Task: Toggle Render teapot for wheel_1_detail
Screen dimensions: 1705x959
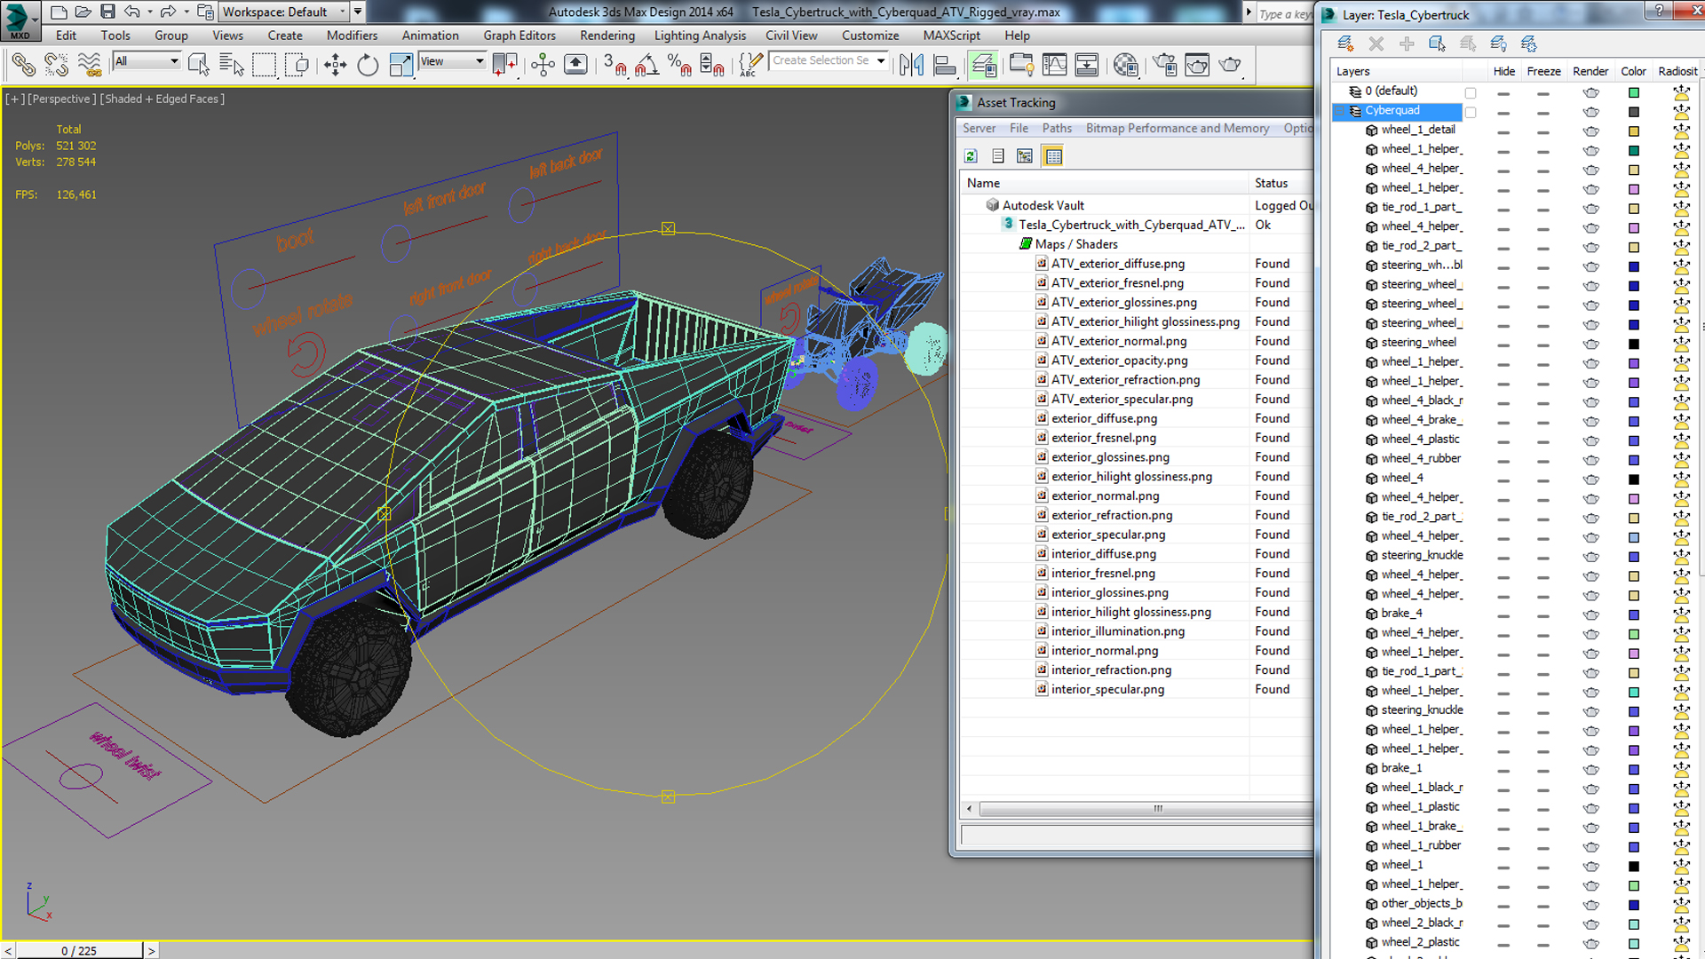Action: [1590, 131]
